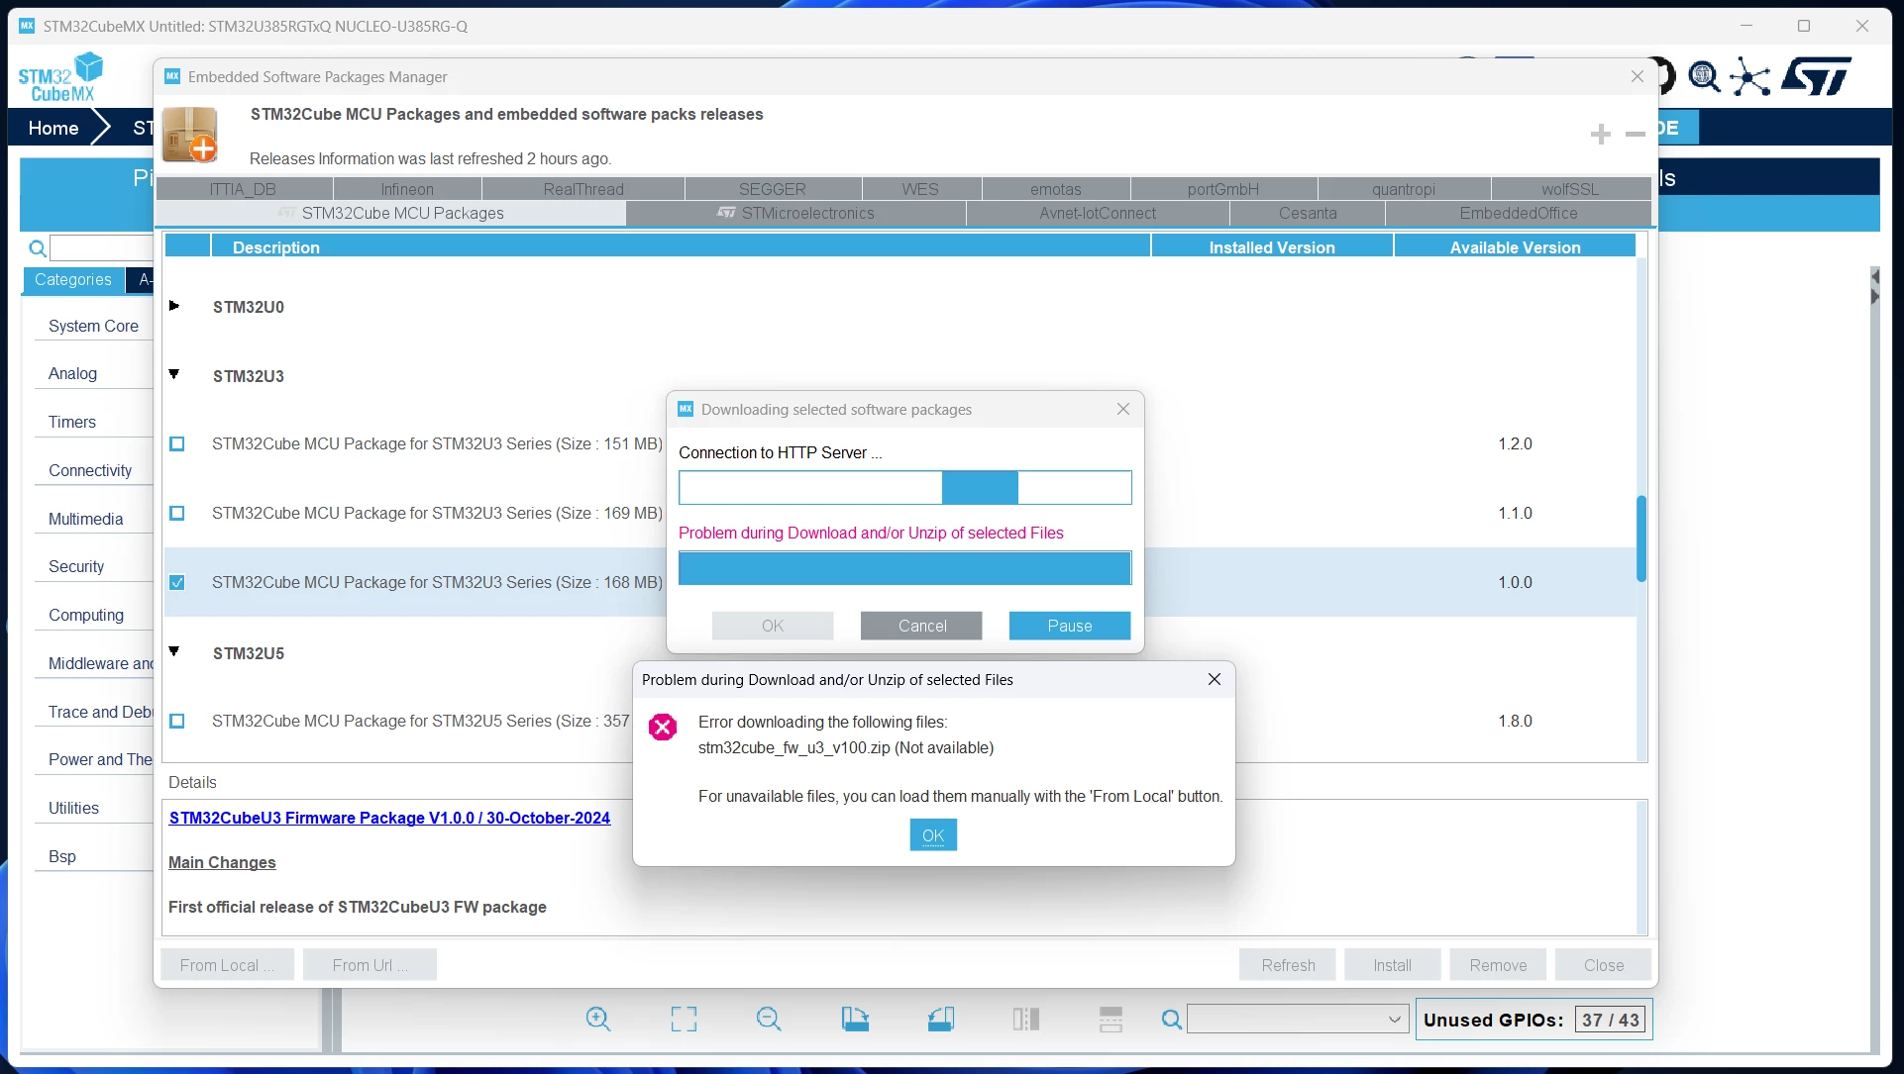Open the portGmbH tab

pyautogui.click(x=1223, y=189)
